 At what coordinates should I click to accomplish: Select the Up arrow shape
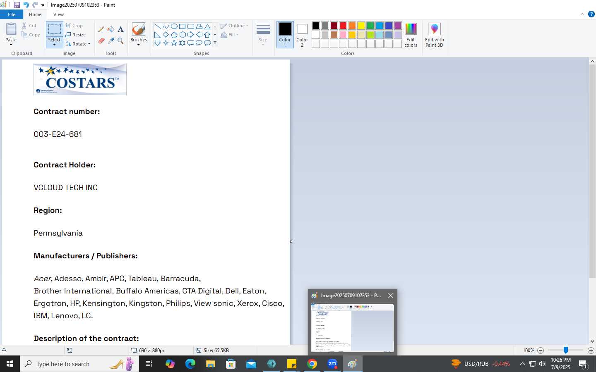point(207,35)
